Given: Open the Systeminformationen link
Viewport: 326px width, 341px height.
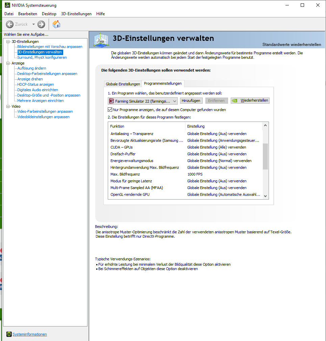Looking at the screenshot, I should click(30, 334).
